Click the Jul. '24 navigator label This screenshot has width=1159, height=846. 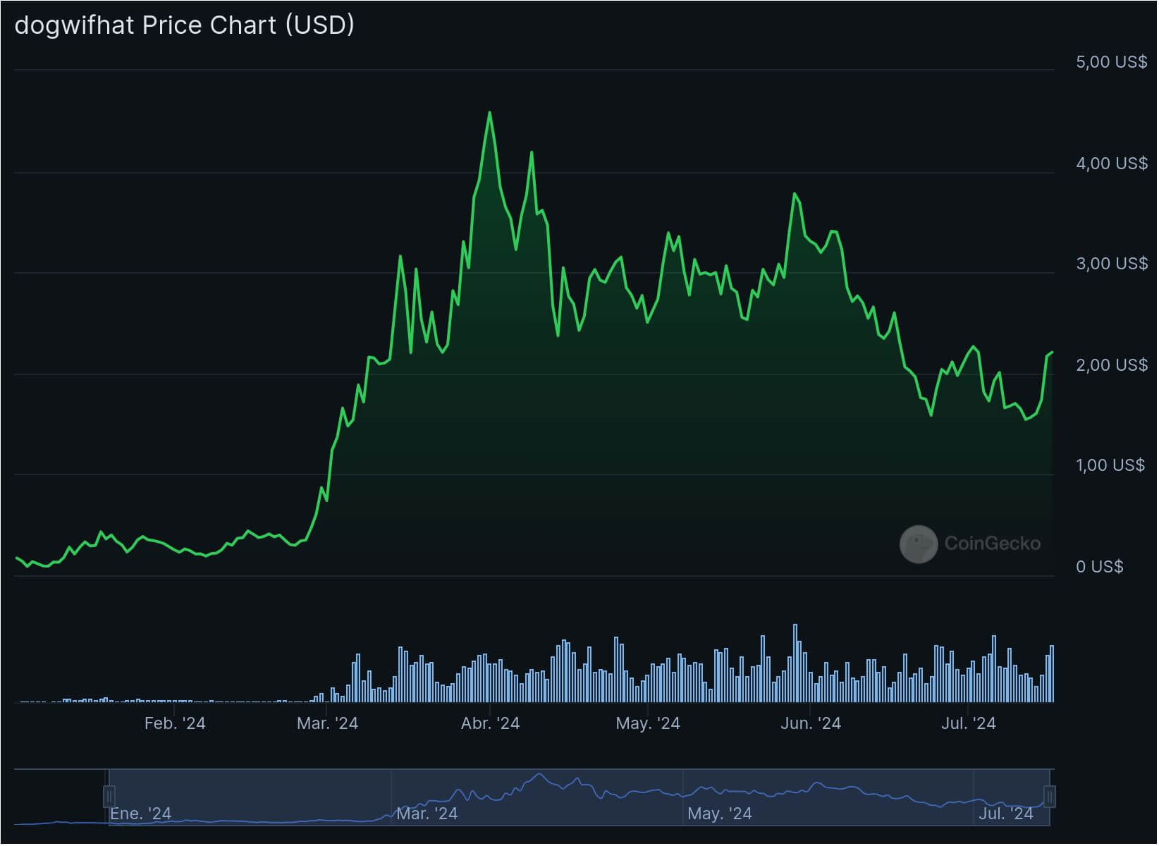pos(1006,814)
